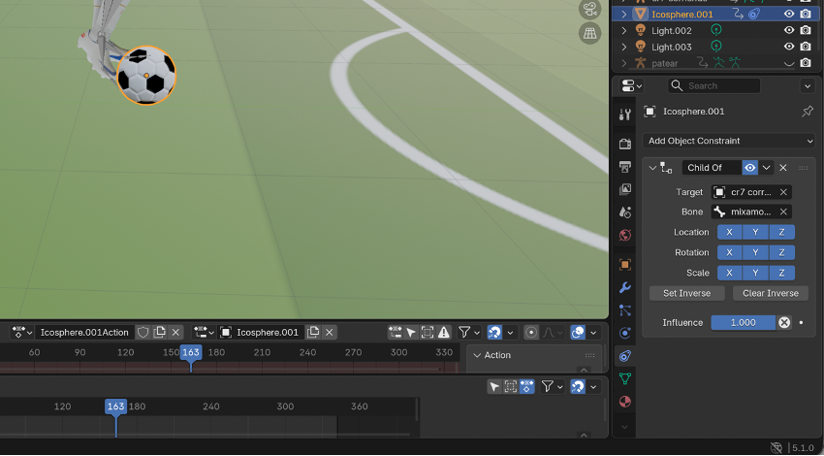Screen dimensions: 824x456
Task: Hide Light.003 in viewport
Action: point(789,47)
